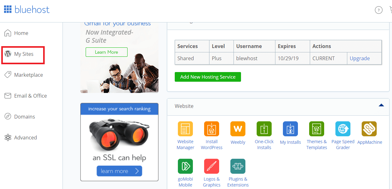Screen dimensions: 392x189
Task: Open the My Installs icon
Action: coord(290,129)
